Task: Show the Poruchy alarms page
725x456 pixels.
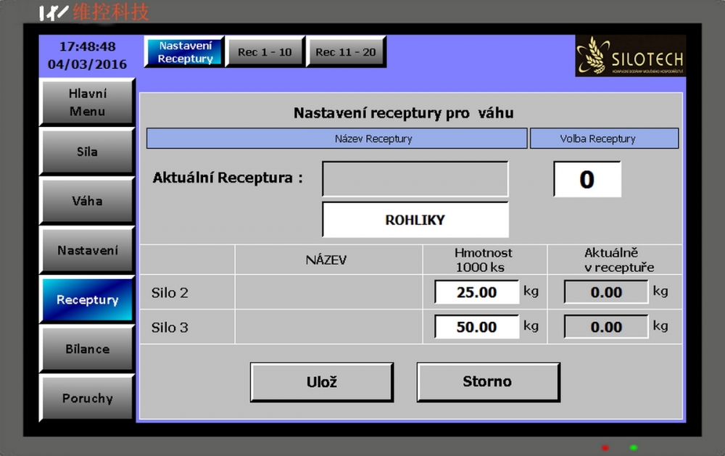Action: [x=87, y=398]
